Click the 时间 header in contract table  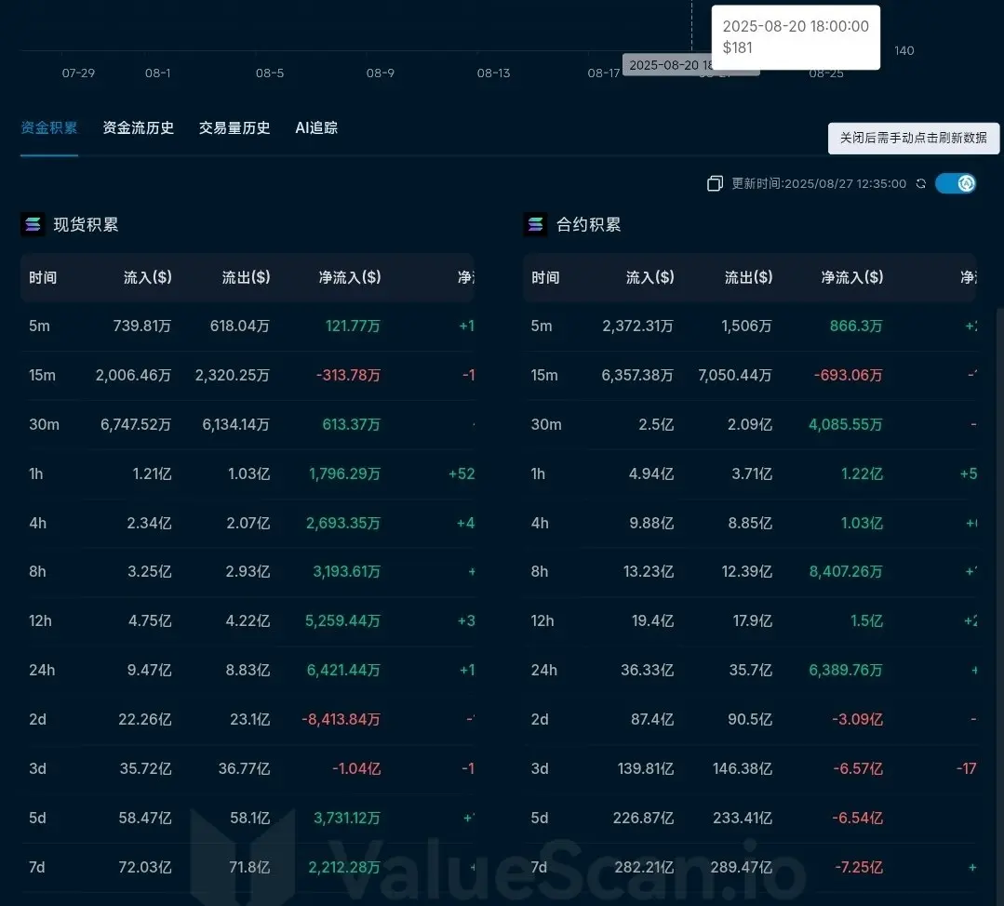pos(545,277)
